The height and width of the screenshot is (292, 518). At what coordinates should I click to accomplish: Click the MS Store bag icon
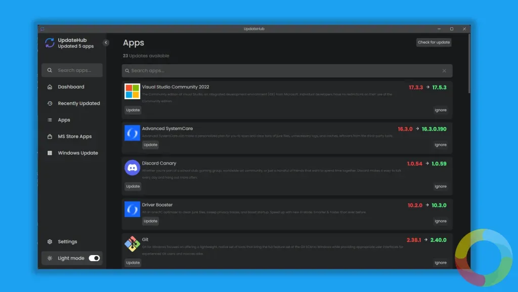coord(50,136)
